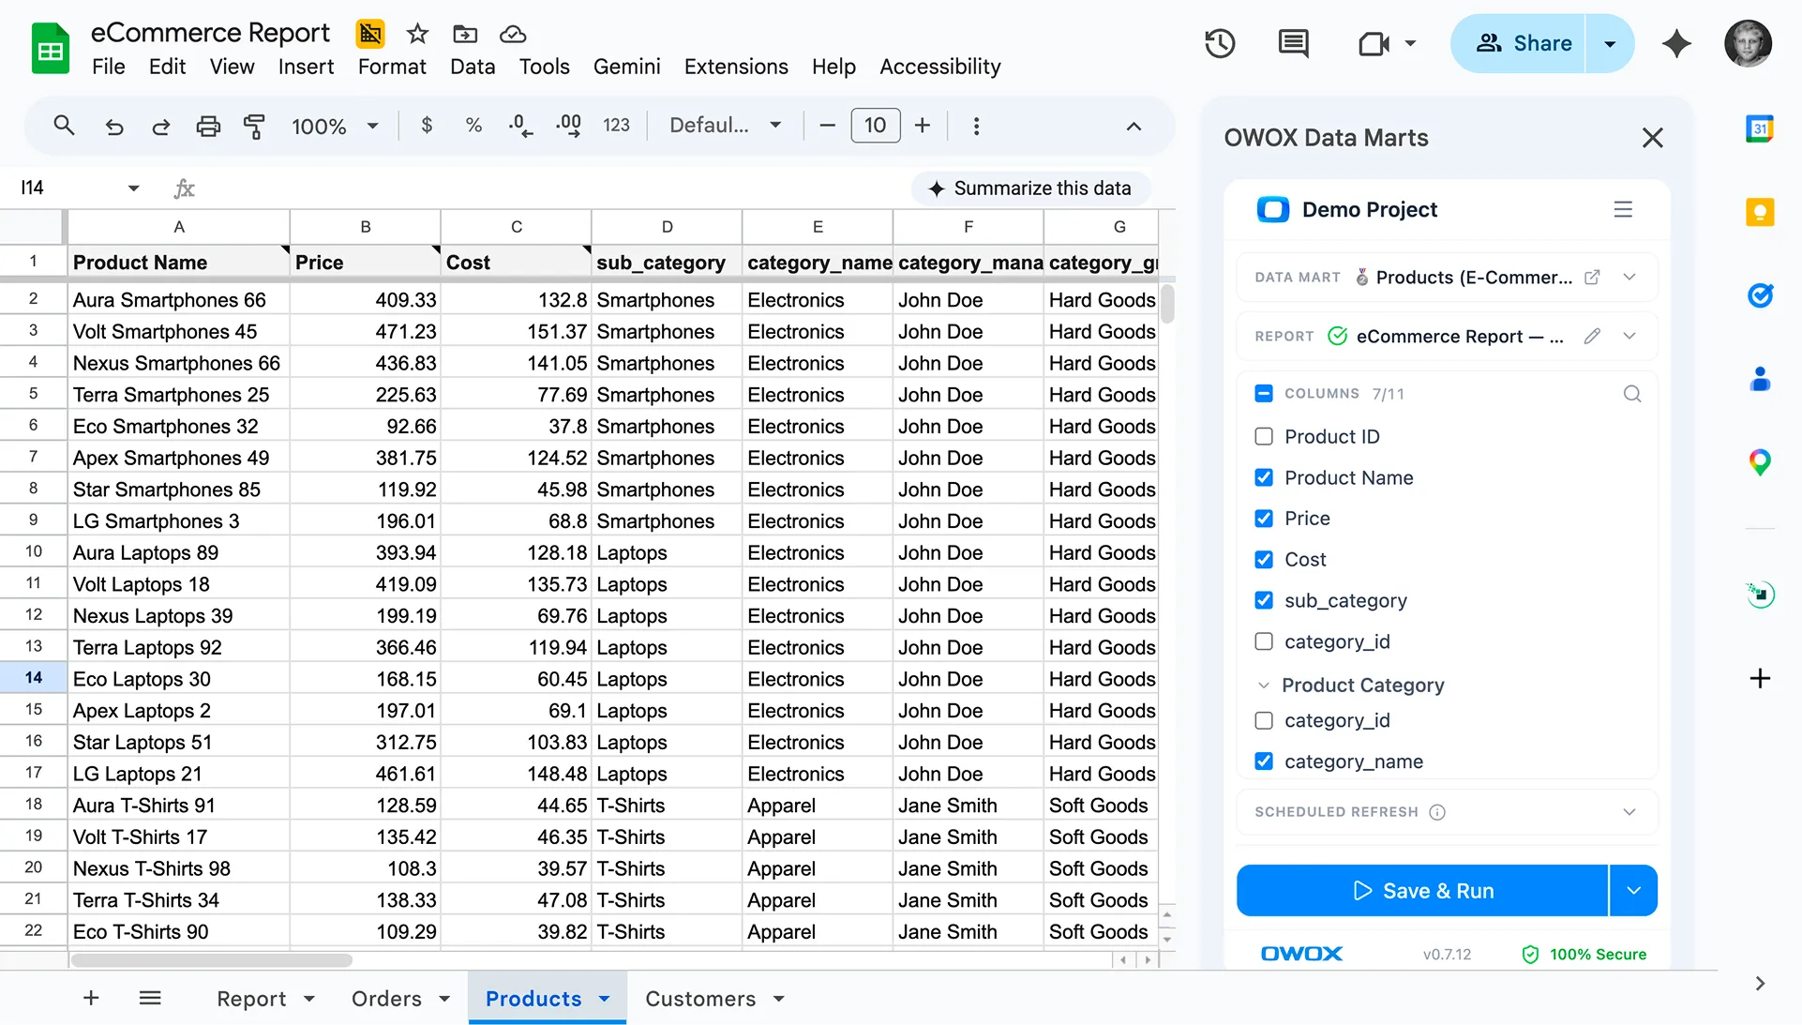
Task: Click Summarize this data
Action: coord(1029,188)
